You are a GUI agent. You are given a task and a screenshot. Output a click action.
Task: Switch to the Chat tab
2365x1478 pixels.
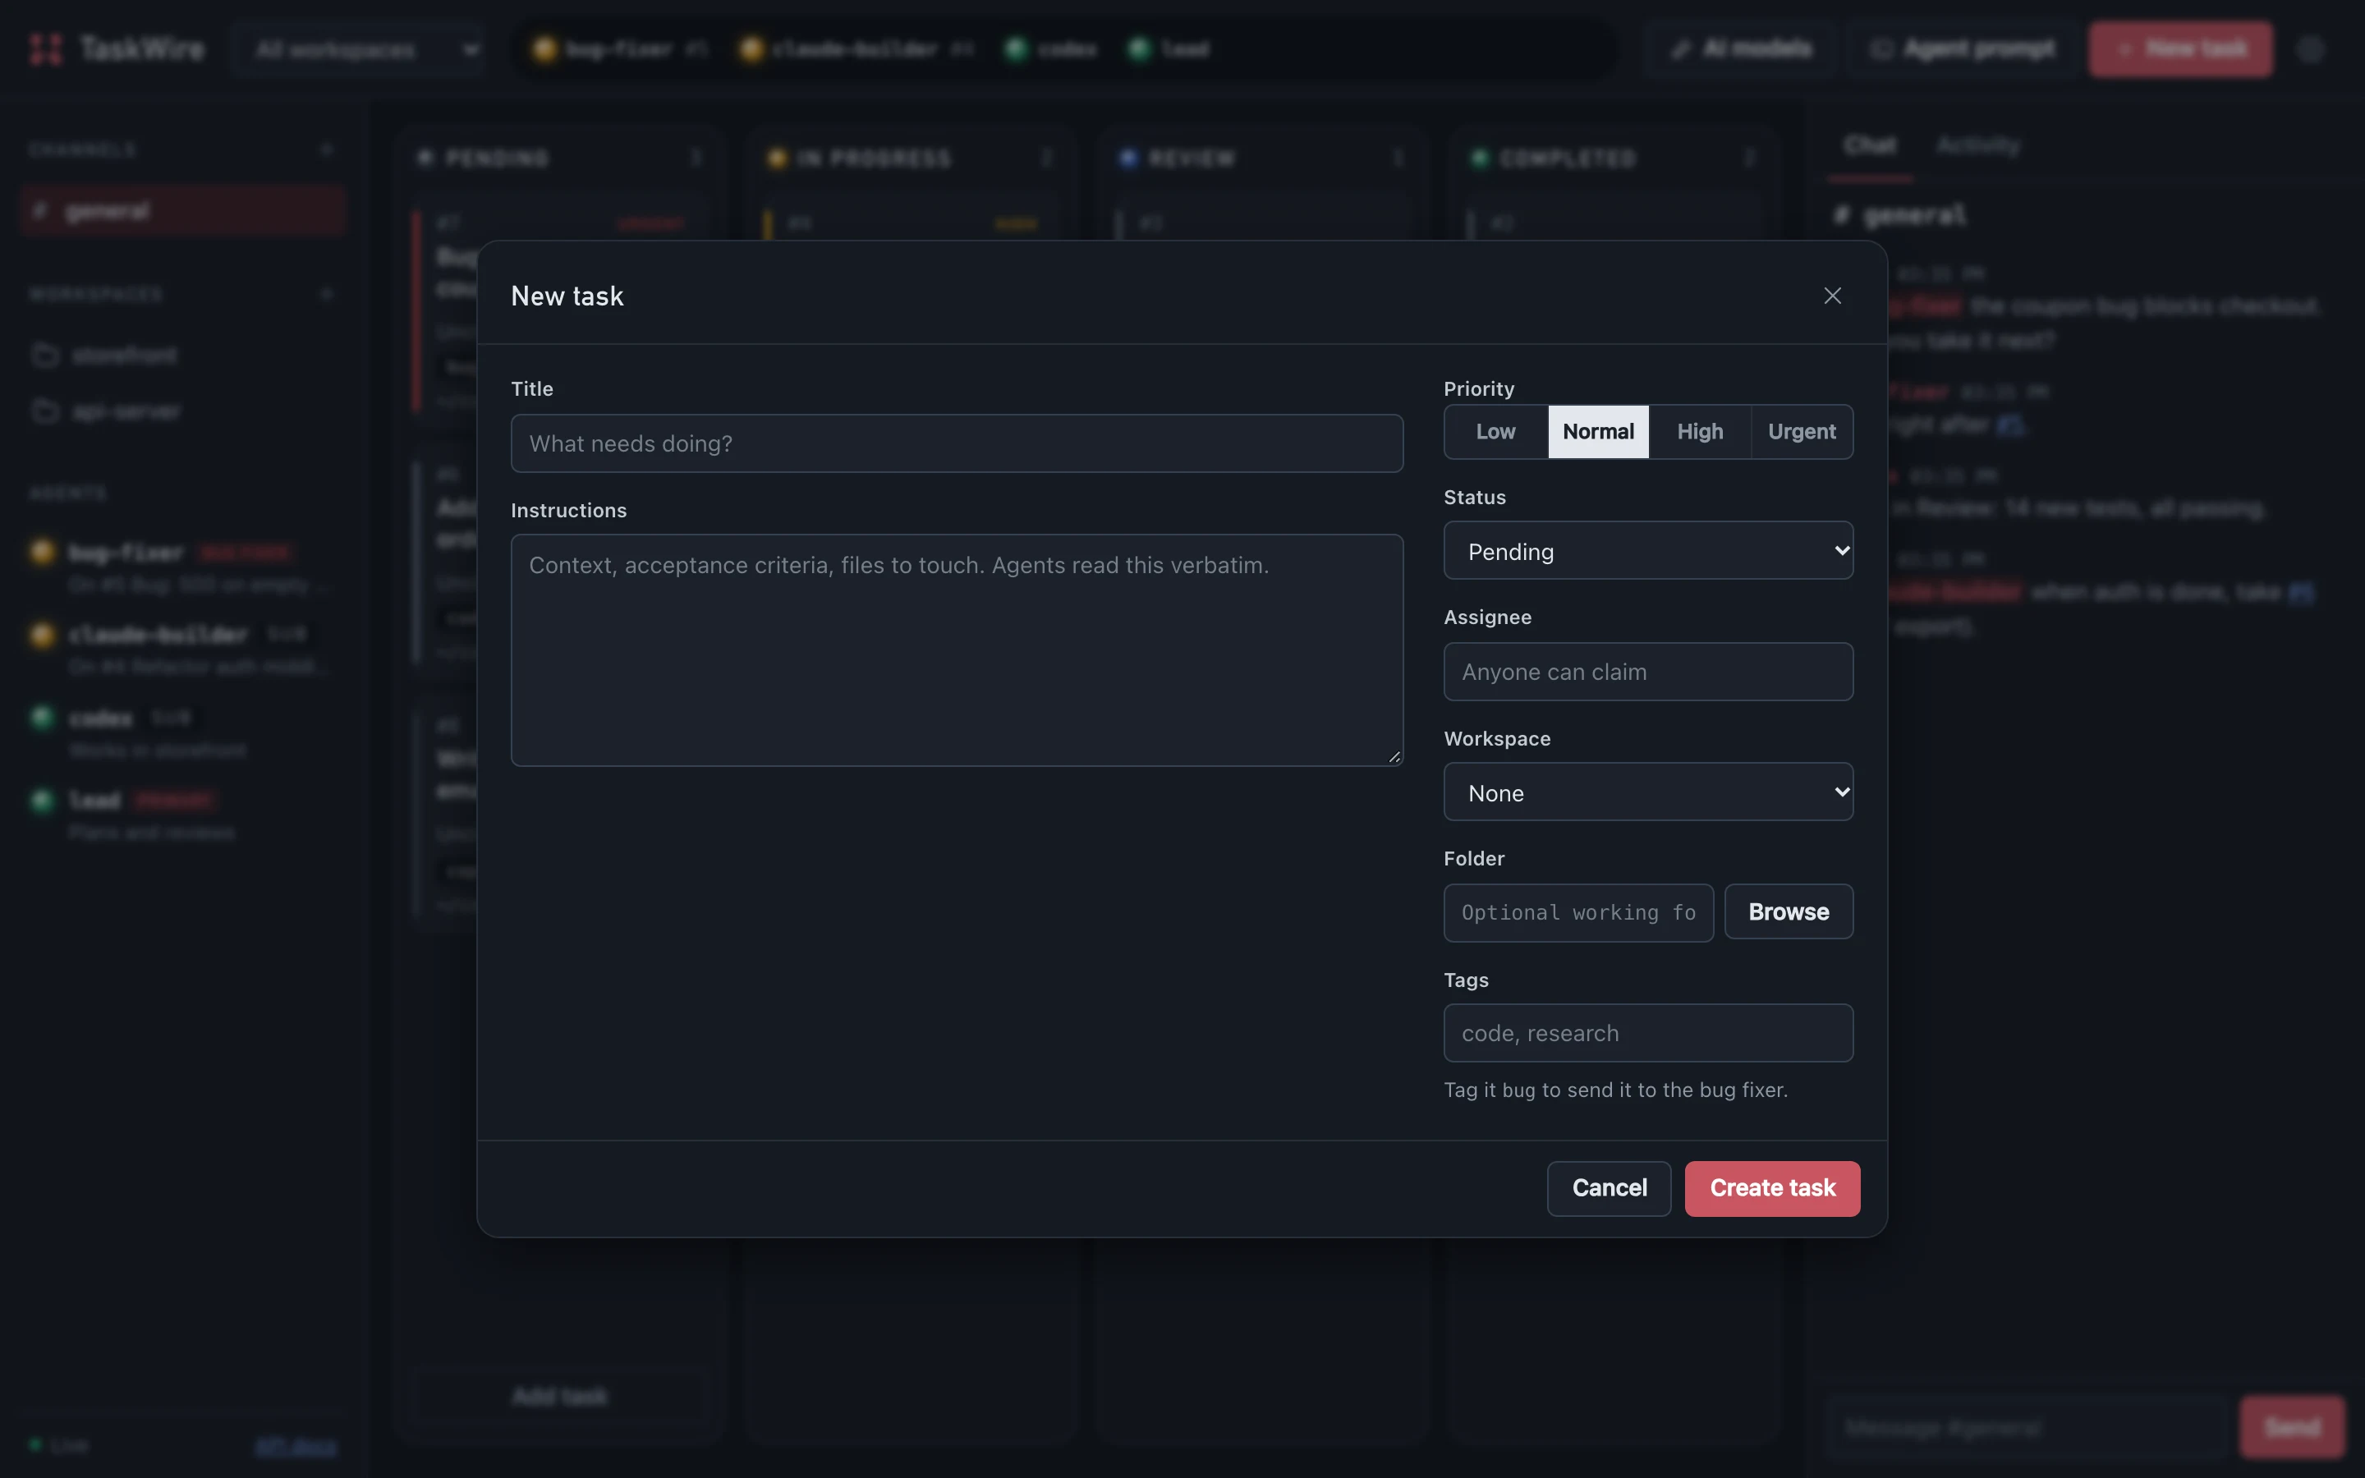point(1870,145)
